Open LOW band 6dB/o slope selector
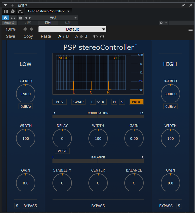Image resolution: width=195 pixels, height=213 pixels. point(26,106)
